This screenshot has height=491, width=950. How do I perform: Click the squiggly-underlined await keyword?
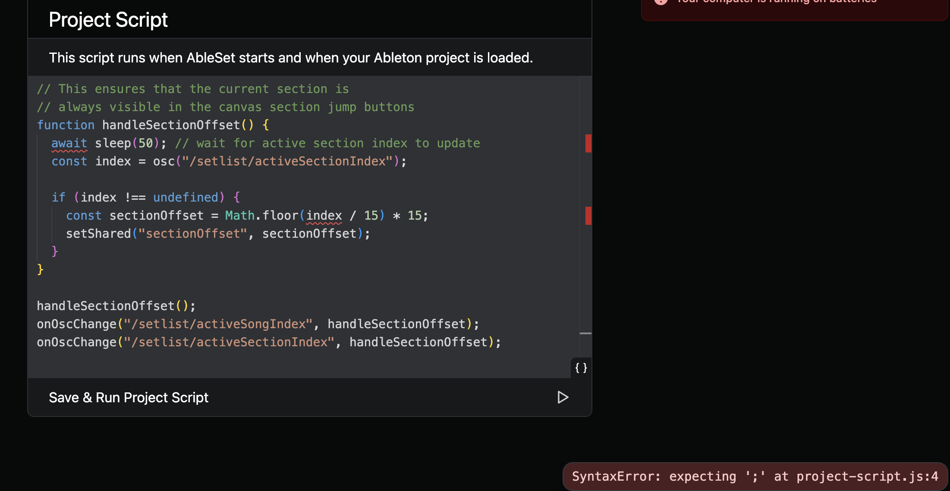point(69,143)
